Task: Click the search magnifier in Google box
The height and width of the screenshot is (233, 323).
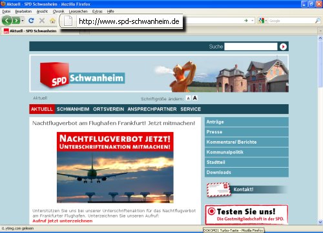Action: [317, 21]
